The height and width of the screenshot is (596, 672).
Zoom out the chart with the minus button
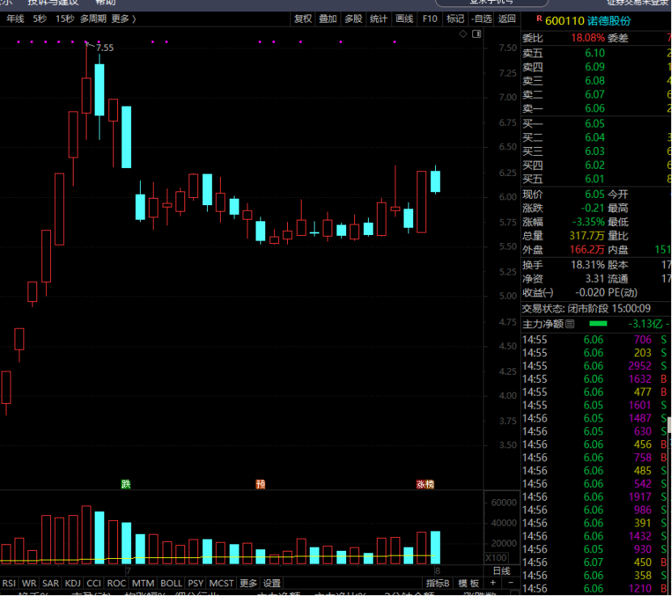510,583
